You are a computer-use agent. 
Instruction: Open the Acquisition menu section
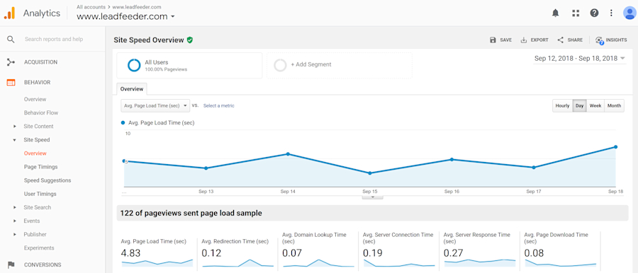[x=40, y=62]
